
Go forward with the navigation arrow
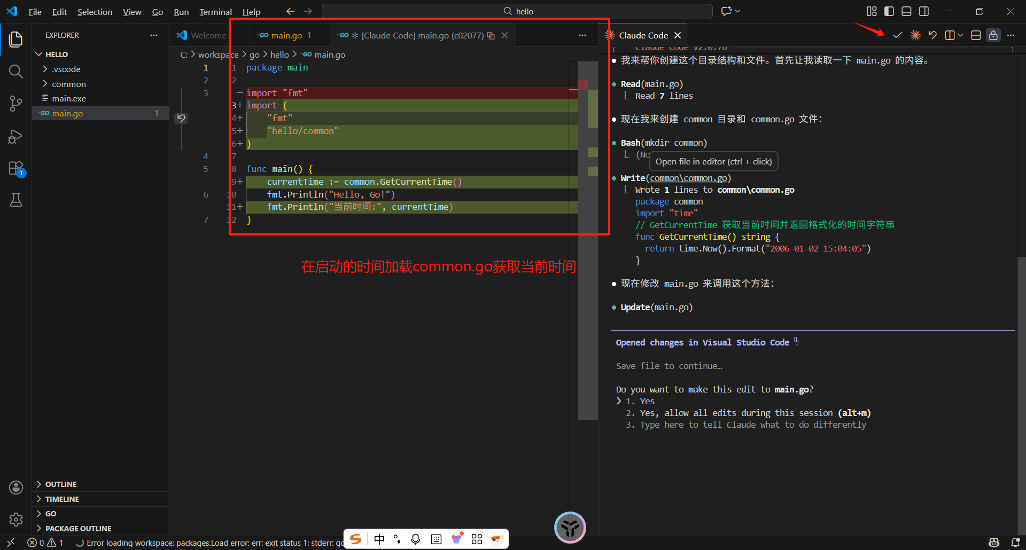[x=308, y=11]
